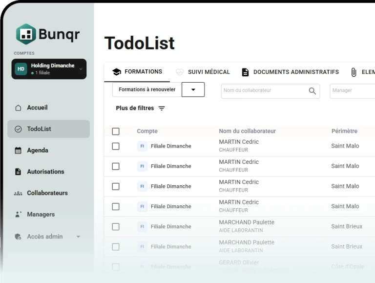Tick the select-all header checkbox

(116, 131)
